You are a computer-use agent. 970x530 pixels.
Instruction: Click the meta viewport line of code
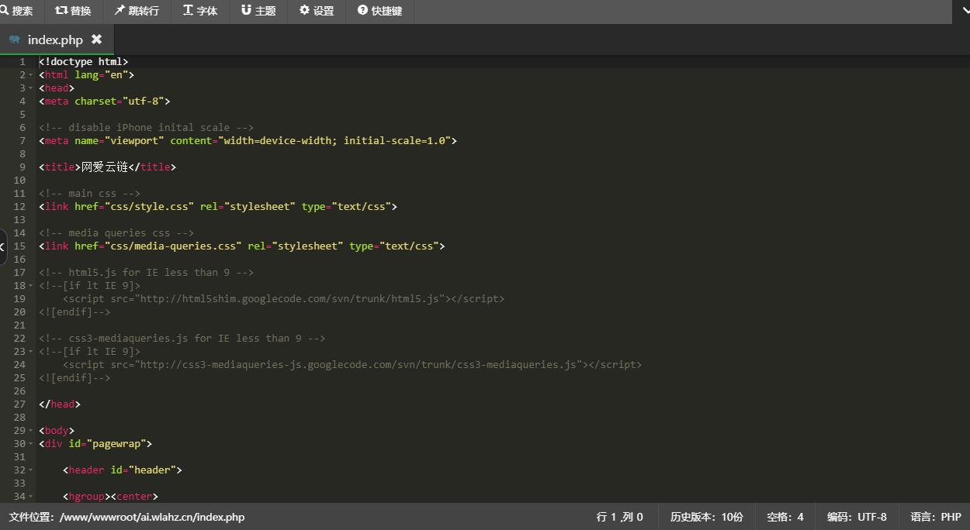(x=248, y=141)
